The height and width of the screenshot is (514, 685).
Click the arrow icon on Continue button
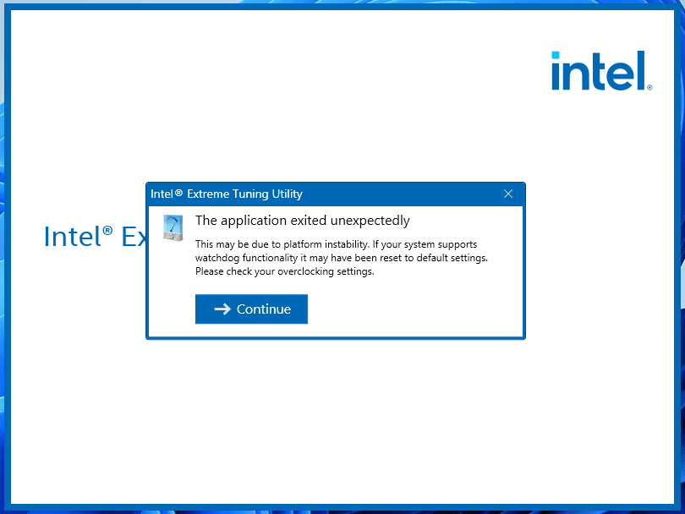[222, 309]
